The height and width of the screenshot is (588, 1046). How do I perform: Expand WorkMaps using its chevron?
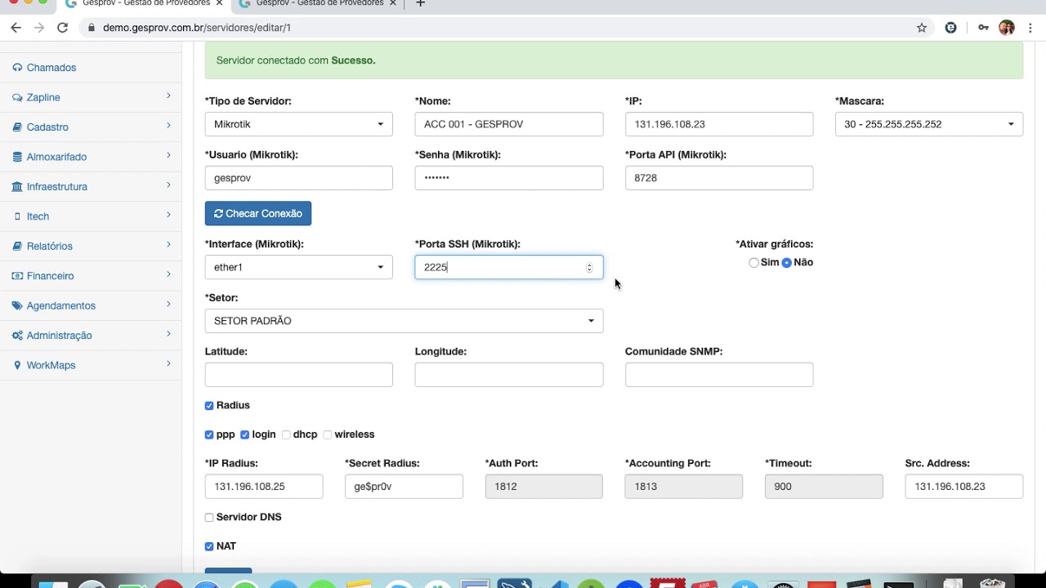(x=168, y=364)
